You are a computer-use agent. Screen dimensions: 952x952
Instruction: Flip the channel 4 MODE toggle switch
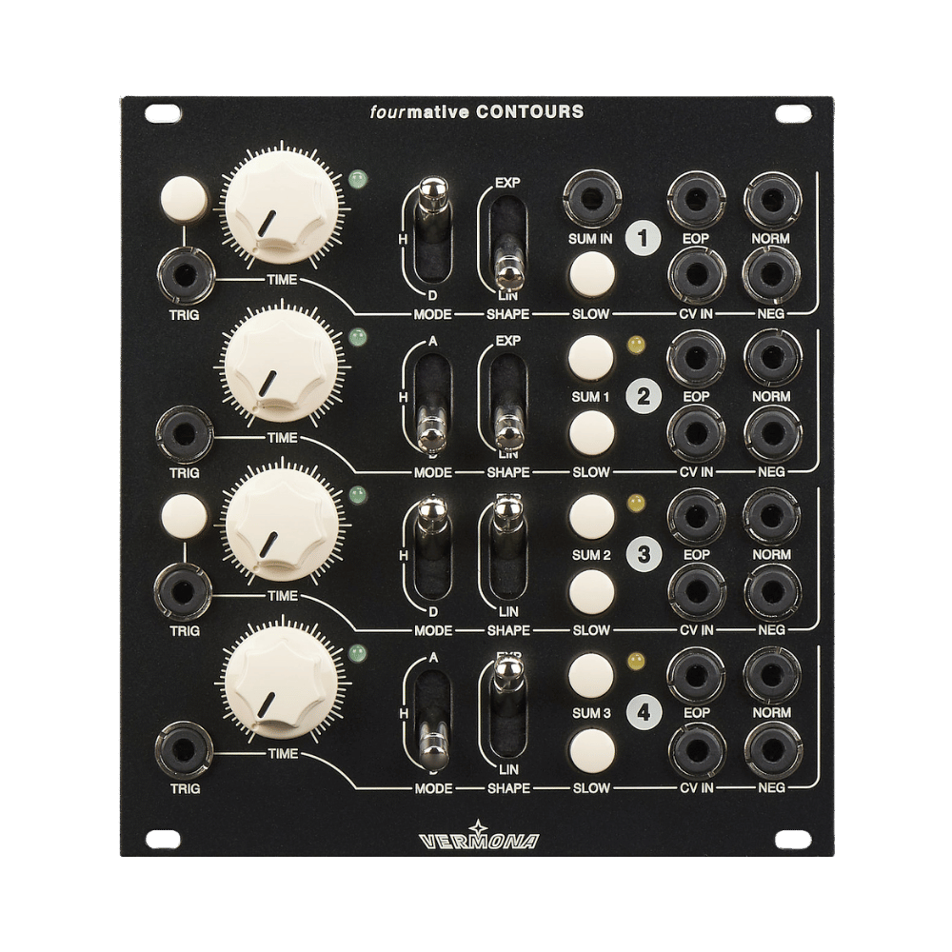(433, 720)
